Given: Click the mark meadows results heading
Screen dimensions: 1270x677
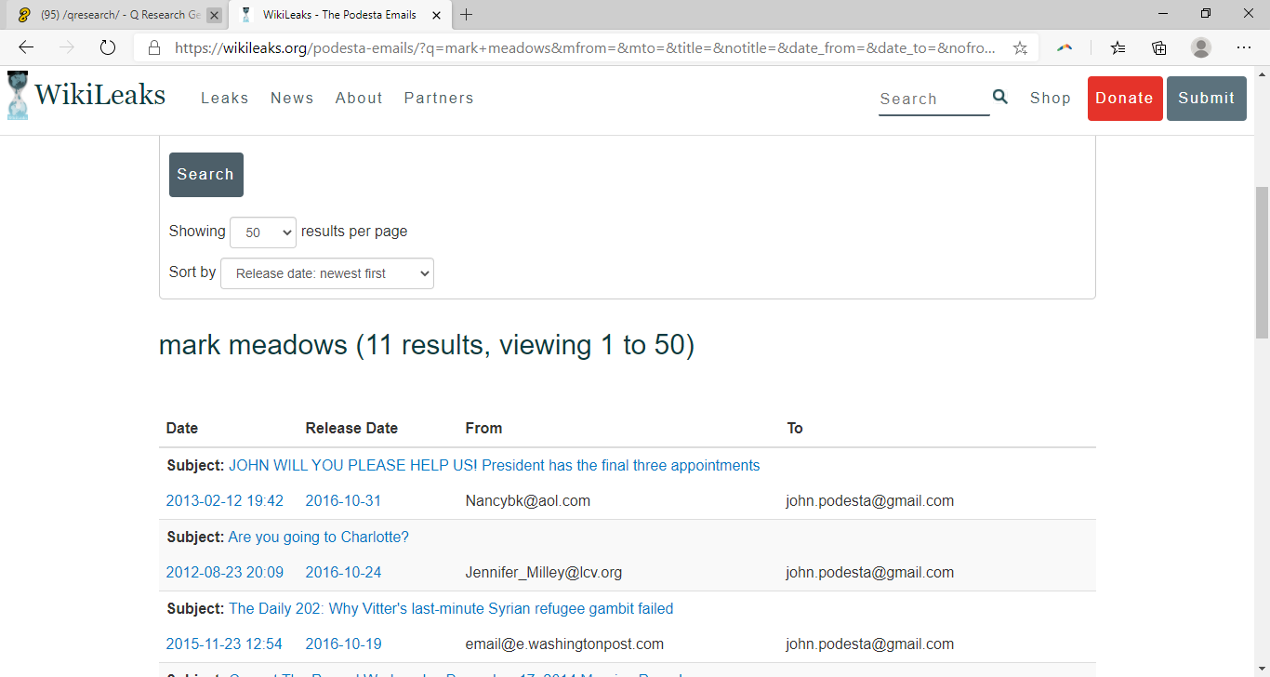Looking at the screenshot, I should coord(427,345).
